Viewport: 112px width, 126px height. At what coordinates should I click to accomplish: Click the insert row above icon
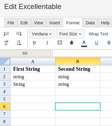(x=6, y=43)
